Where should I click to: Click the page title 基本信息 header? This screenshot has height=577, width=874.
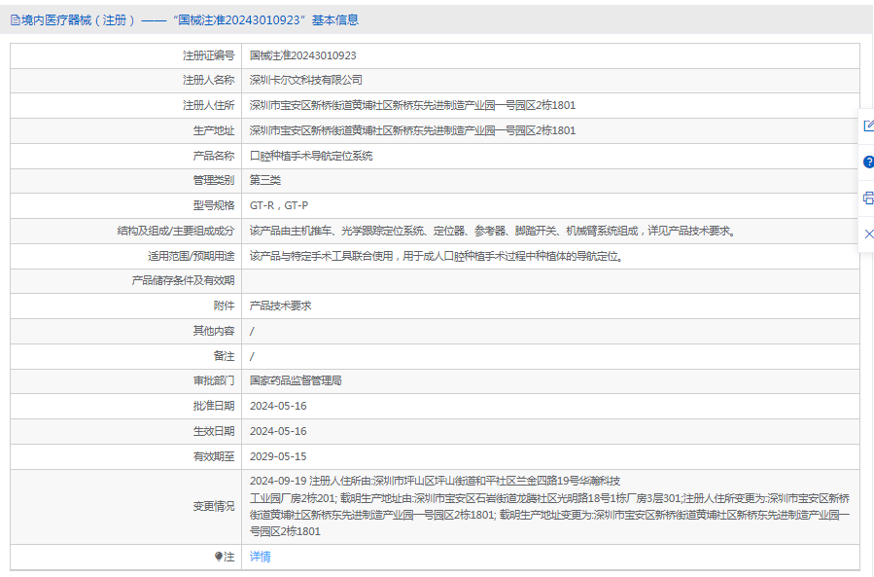335,20
